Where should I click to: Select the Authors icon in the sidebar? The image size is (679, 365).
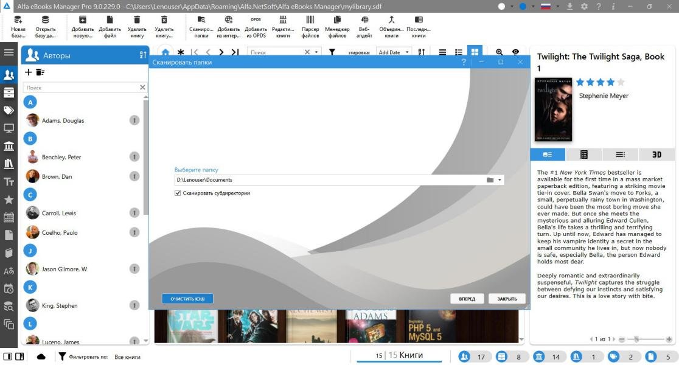tap(9, 74)
